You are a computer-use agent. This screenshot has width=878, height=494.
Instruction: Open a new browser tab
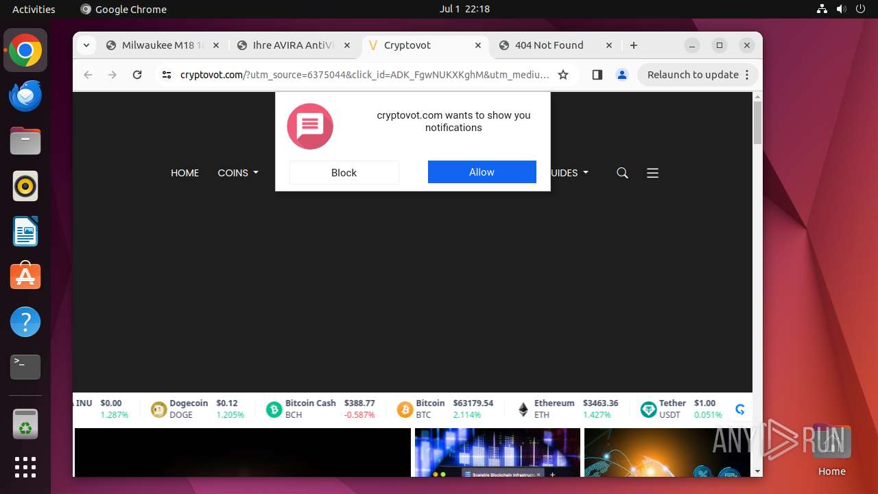(x=634, y=45)
